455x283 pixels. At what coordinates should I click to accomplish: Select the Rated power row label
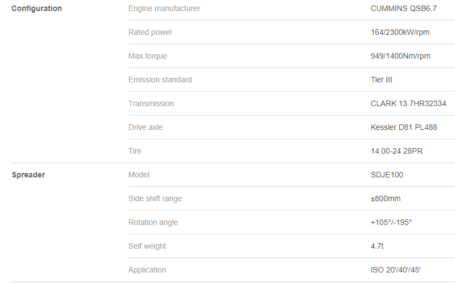point(150,32)
